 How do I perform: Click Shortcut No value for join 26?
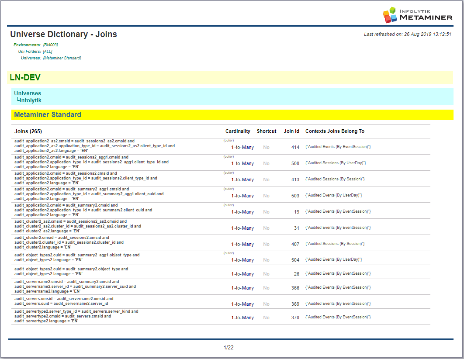(267, 274)
